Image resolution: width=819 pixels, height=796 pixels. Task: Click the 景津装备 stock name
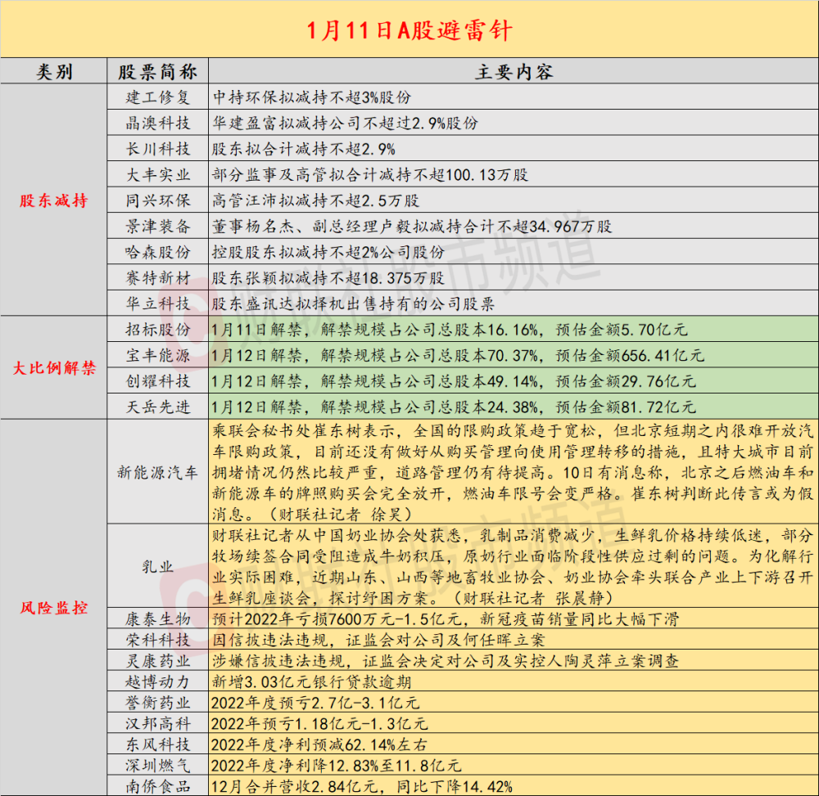coord(158,226)
